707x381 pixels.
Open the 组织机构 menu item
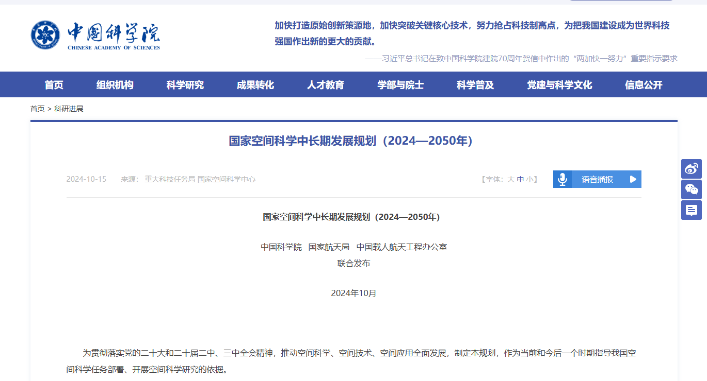coord(115,85)
